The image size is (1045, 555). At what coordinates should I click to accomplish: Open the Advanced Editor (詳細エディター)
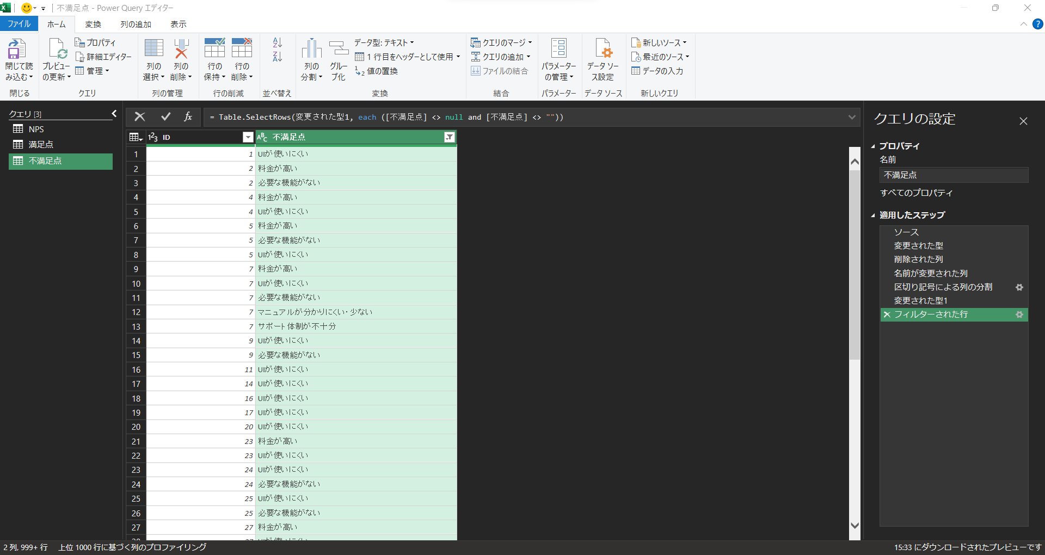(103, 57)
